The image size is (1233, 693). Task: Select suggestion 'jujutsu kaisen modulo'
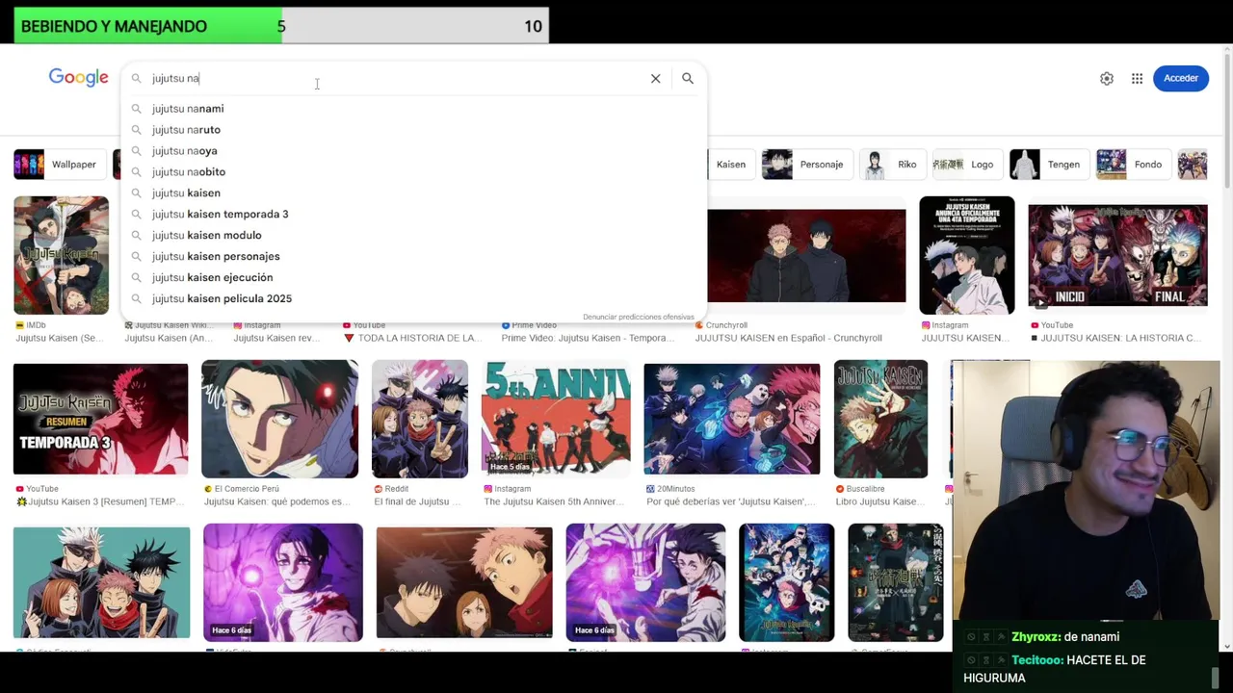[414, 236]
